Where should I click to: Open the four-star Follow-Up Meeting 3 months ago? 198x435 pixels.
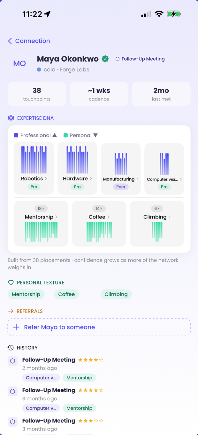[x=49, y=390]
